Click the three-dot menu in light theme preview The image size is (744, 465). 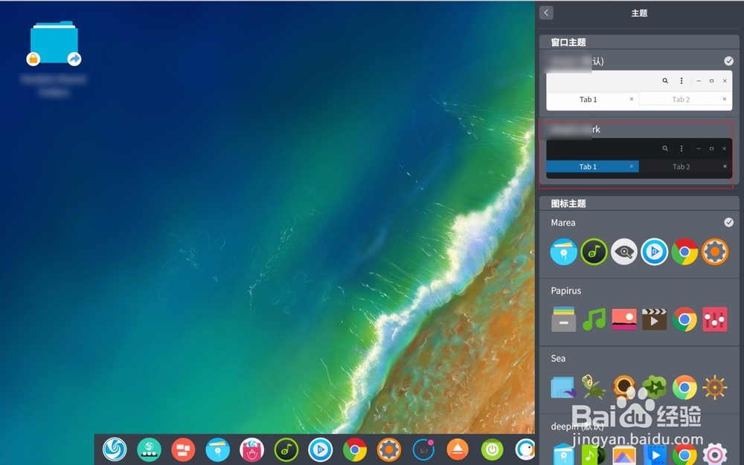click(682, 81)
